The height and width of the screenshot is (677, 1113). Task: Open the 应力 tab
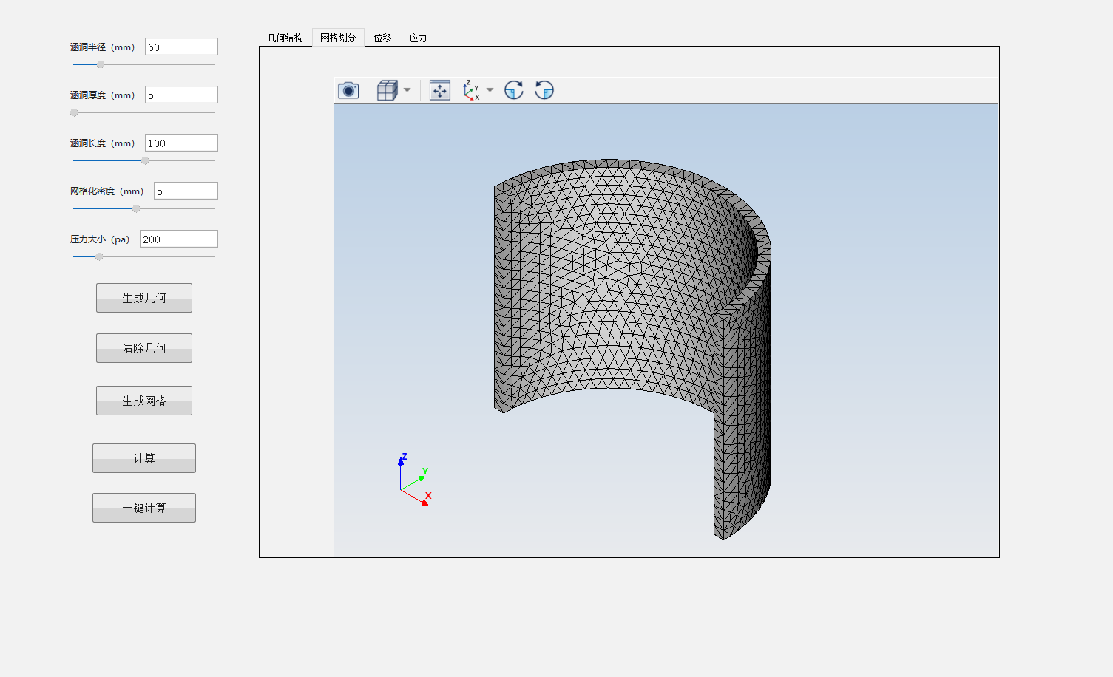coord(418,38)
